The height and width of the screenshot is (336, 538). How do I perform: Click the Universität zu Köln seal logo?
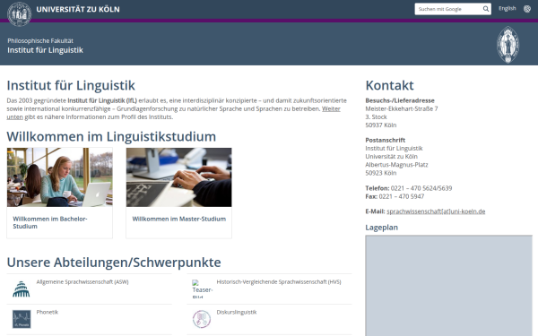click(20, 14)
